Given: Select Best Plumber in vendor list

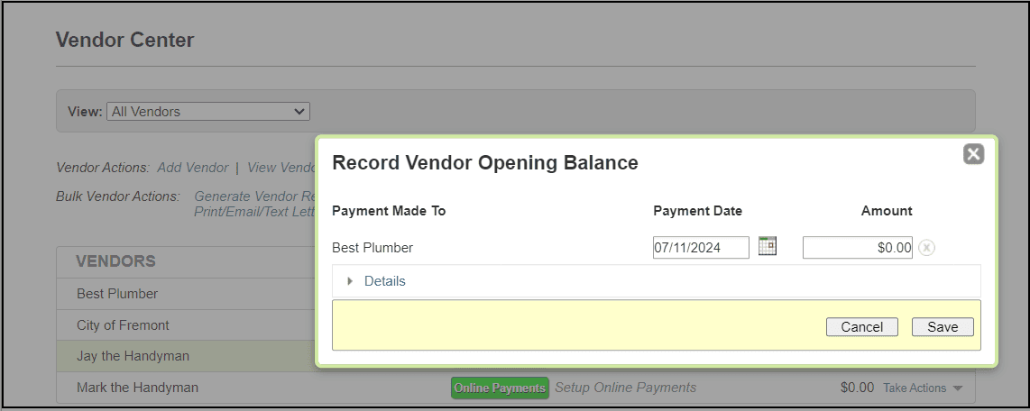Looking at the screenshot, I should point(117,294).
